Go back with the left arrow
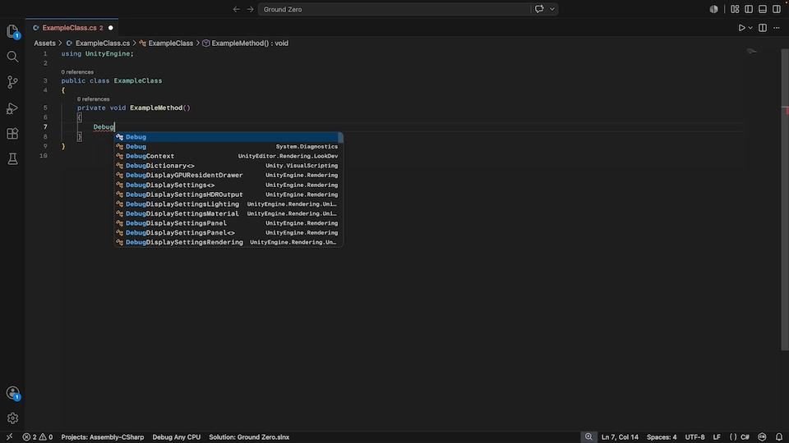Viewport: 789px width, 443px height. point(236,9)
